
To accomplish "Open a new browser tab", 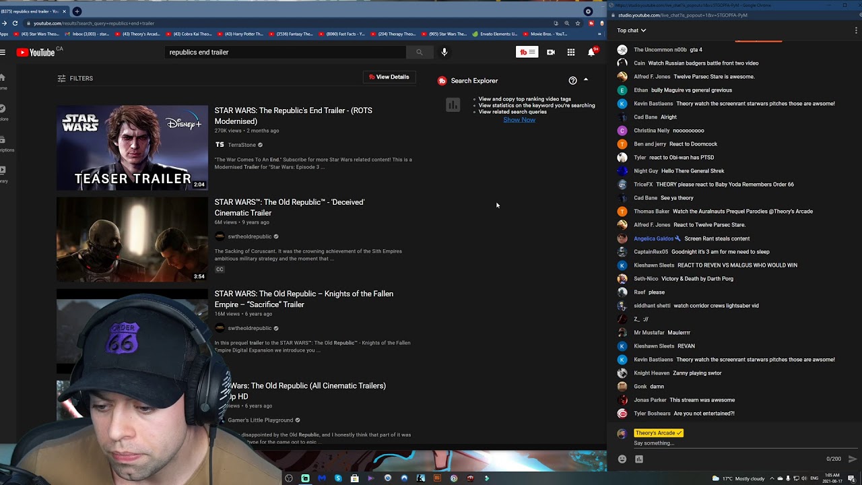I will (x=77, y=11).
